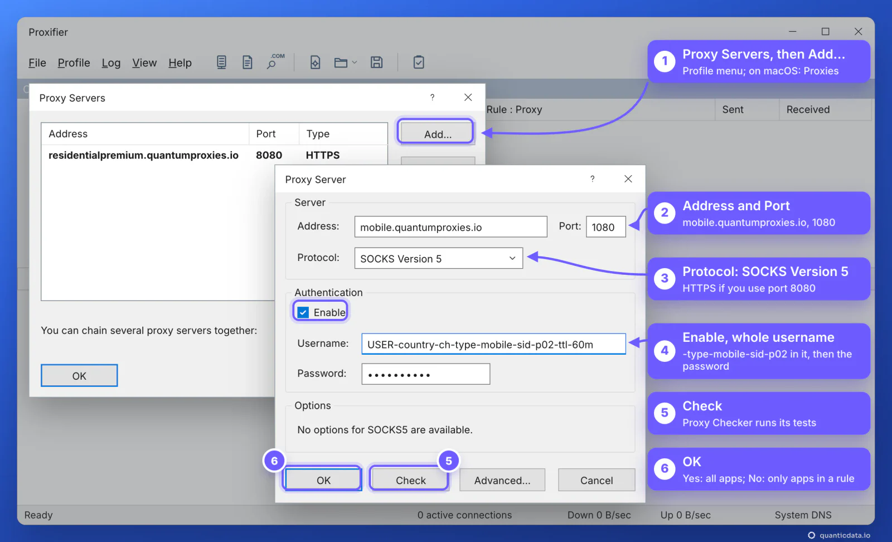Image resolution: width=892 pixels, height=542 pixels.
Task: Expand the open profile folder arrow
Action: 355,62
